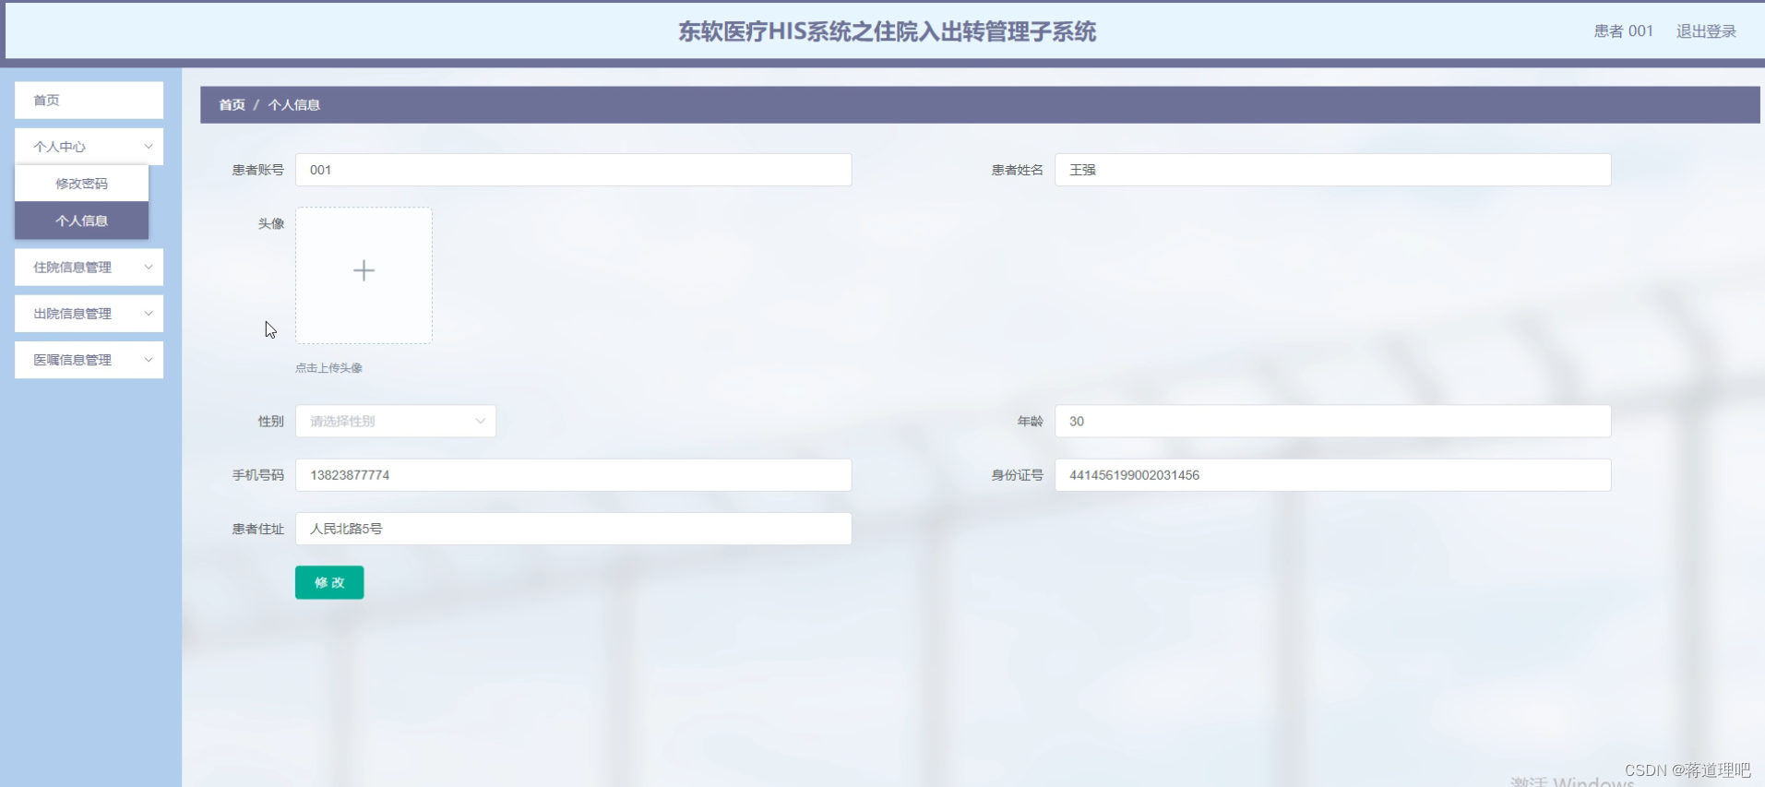
Task: Open the 个人中心 menu
Action: click(x=89, y=147)
